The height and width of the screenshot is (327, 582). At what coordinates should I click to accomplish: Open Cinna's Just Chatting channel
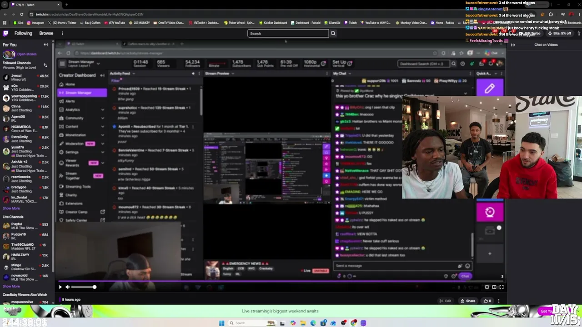point(25,108)
